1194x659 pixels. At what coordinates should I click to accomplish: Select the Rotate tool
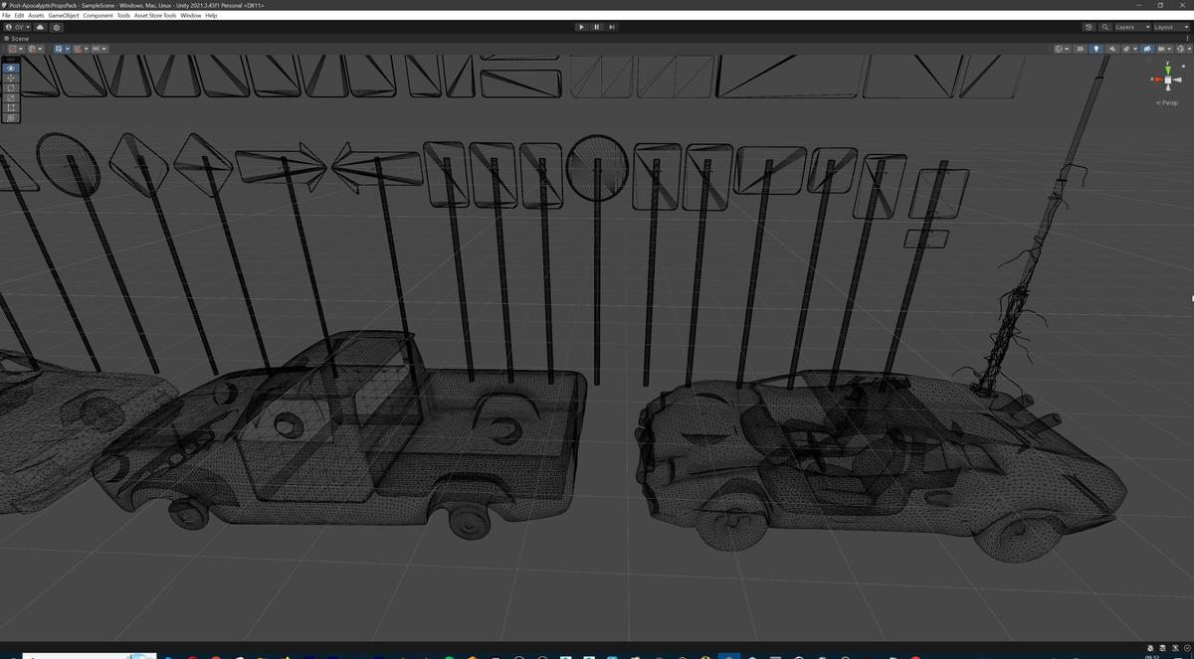[10, 87]
